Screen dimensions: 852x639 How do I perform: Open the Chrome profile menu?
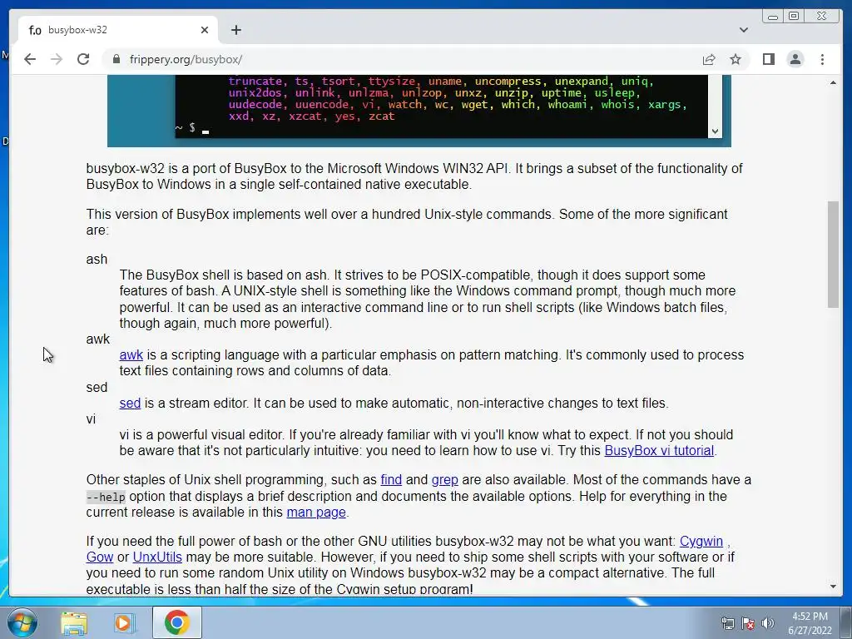(795, 59)
